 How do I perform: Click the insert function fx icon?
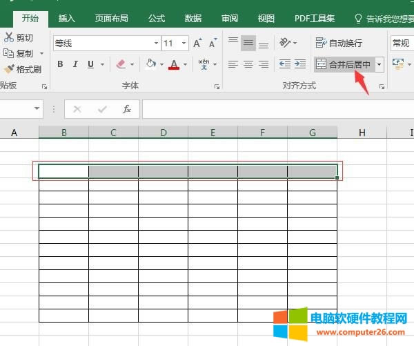coord(127,109)
